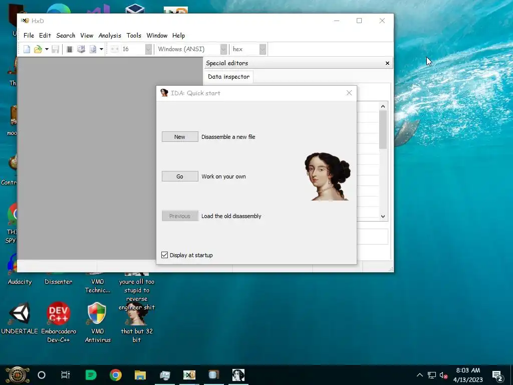This screenshot has width=513, height=385.
Task: Click the disabled Save floppy icon in HxD
Action: (x=55, y=49)
